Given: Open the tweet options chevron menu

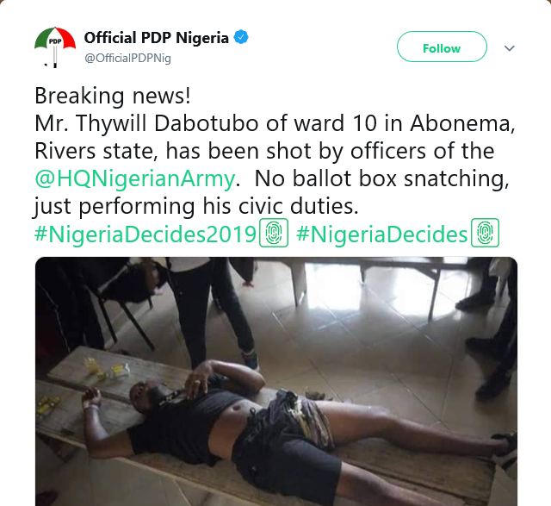Looking at the screenshot, I should coord(509,48).
